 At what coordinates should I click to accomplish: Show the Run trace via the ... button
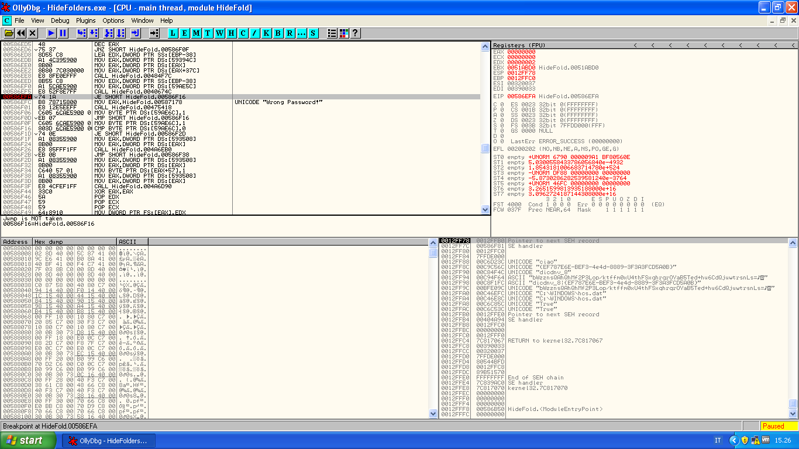click(x=302, y=33)
